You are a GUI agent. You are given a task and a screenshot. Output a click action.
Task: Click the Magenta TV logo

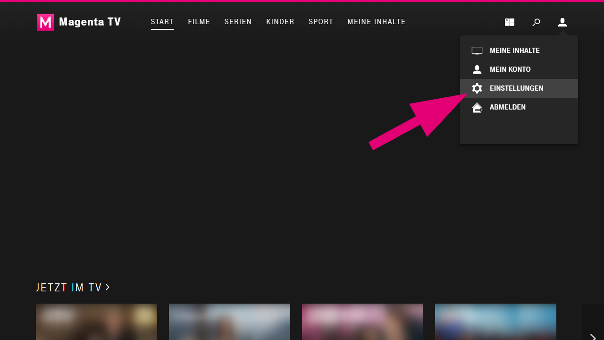[x=78, y=22]
